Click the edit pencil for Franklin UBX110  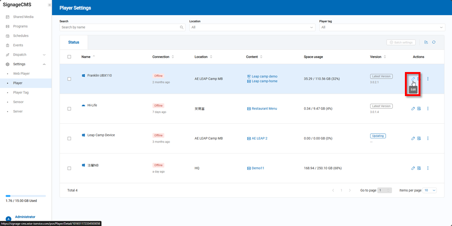point(413,79)
